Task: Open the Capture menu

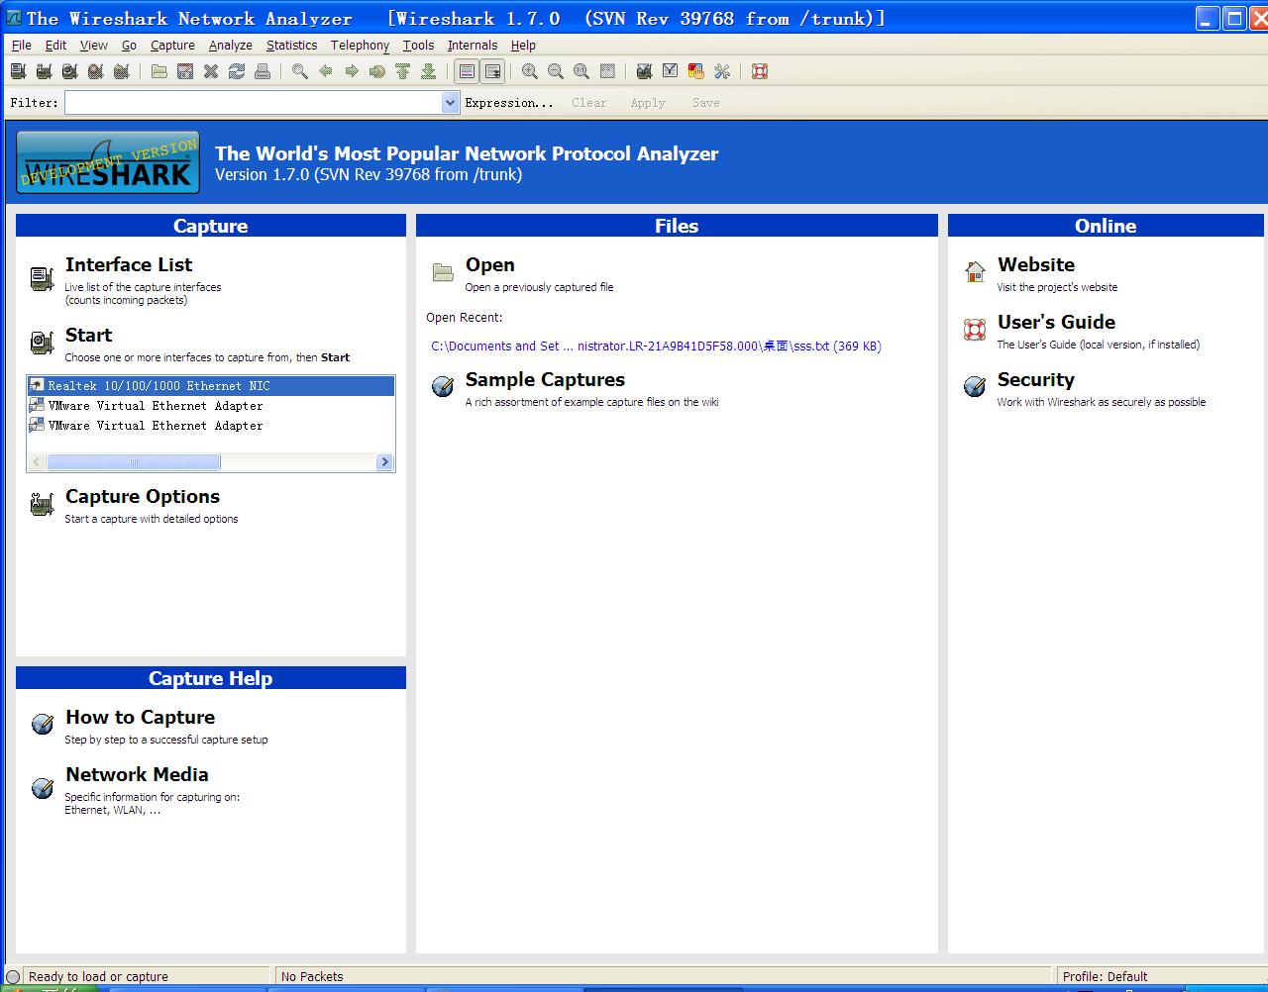Action: [x=172, y=45]
